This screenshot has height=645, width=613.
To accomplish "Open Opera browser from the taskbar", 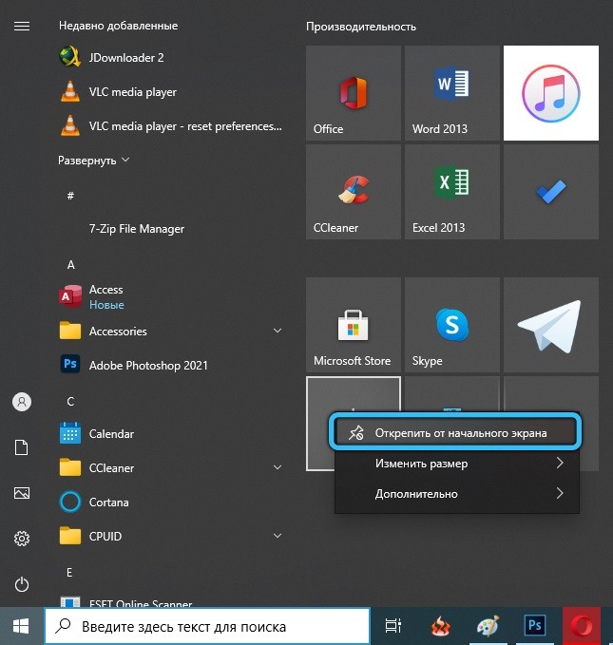I will coord(582,626).
